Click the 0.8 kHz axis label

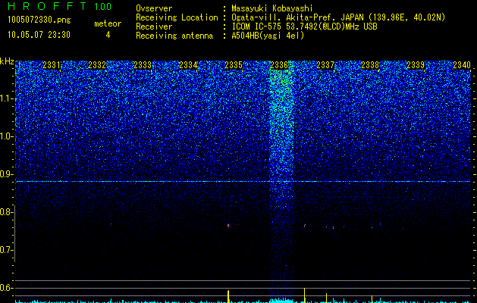(7, 212)
